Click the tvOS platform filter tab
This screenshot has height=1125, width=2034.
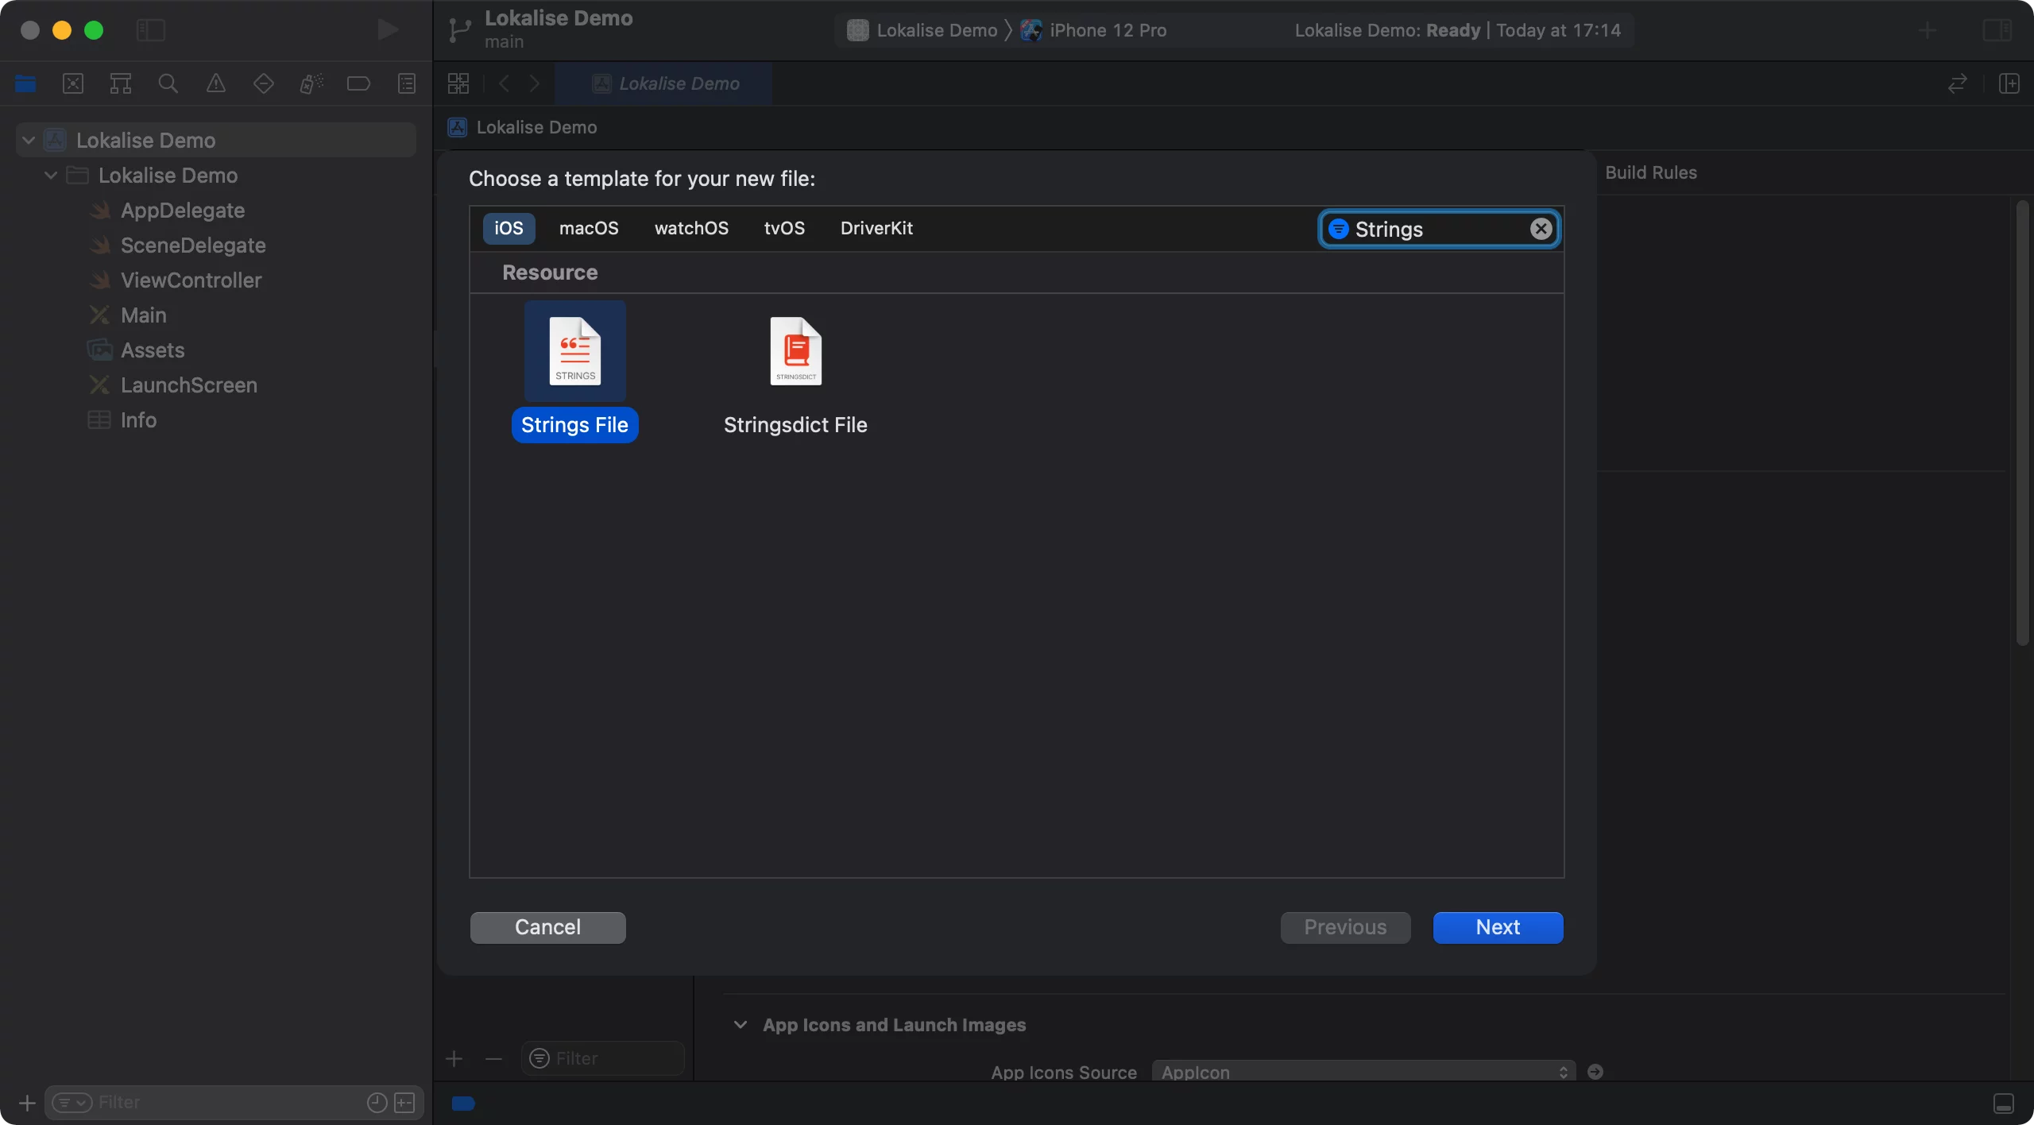click(784, 227)
